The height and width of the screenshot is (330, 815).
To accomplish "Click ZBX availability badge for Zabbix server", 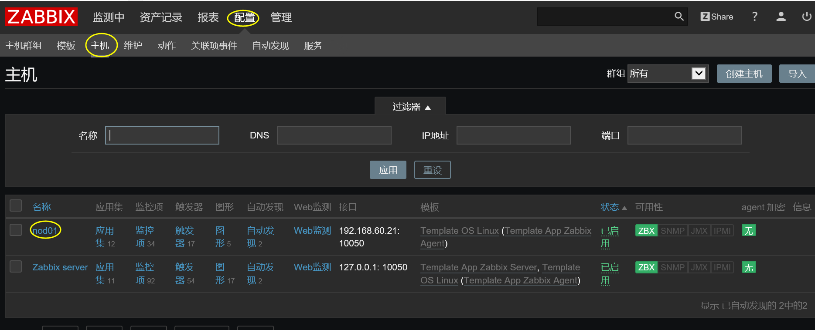I will (646, 267).
